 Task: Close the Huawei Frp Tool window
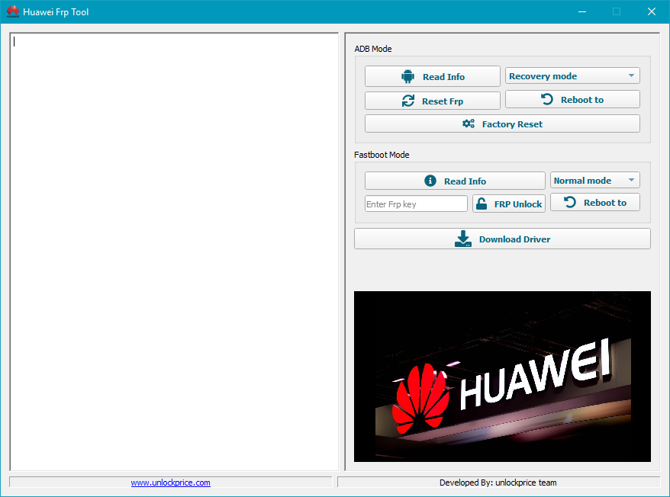tap(651, 11)
